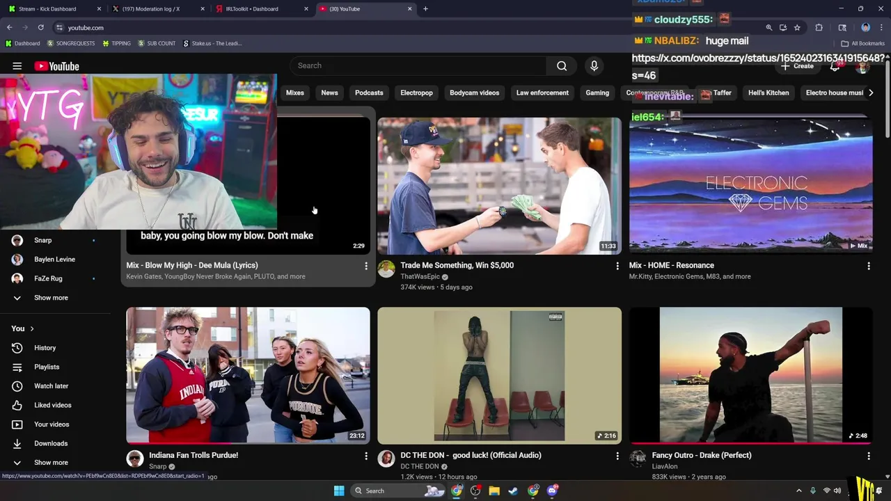Bookmark this page with star icon
Image resolution: width=891 pixels, height=501 pixels.
[797, 28]
